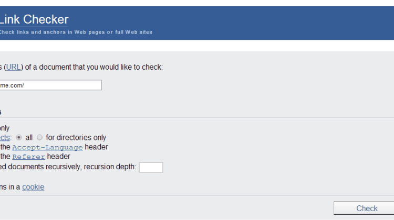Click the "for directories only" label text
Screen dimensions: 394x220
tap(76, 138)
